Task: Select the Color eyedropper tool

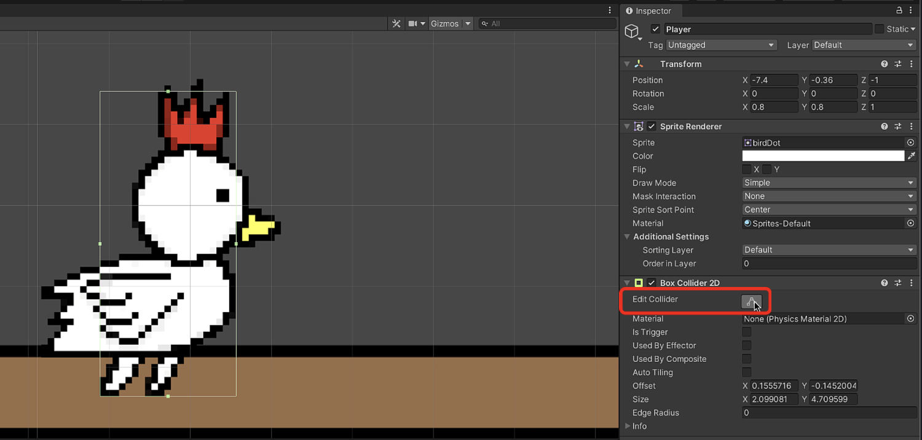Action: tap(912, 156)
